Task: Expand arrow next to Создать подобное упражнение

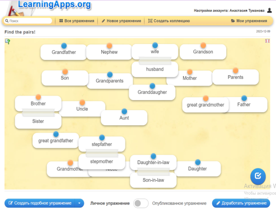Action: tap(79, 203)
